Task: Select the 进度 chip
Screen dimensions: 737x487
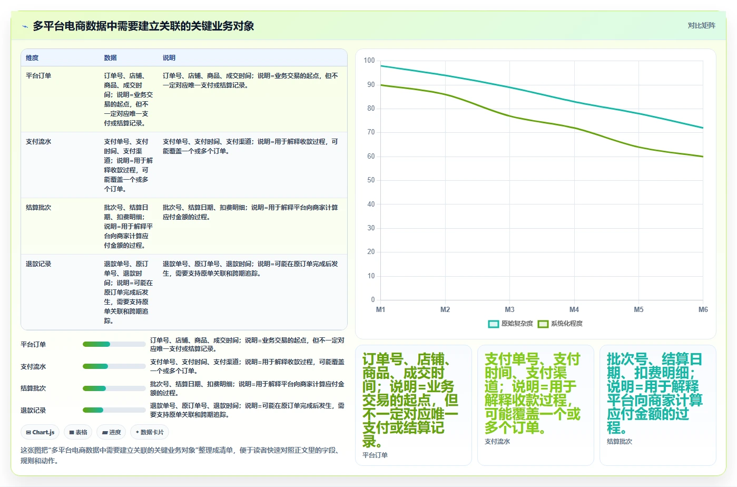Action: [x=111, y=432]
